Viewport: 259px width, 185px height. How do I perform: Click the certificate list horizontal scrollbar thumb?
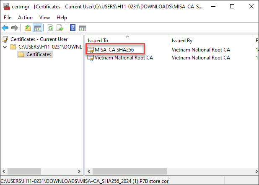pos(129,171)
